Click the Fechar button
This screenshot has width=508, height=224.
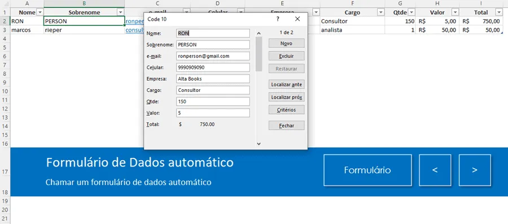286,126
